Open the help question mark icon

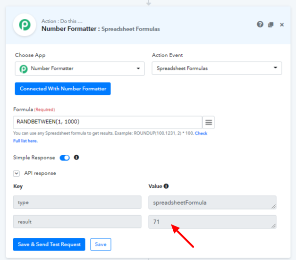pos(260,25)
